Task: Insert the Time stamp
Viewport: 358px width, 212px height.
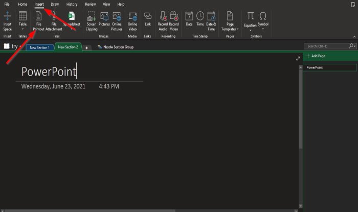Action: (x=200, y=19)
